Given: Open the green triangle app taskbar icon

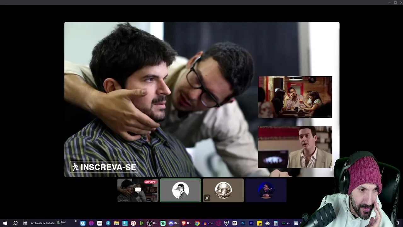Looking at the screenshot, I should click(x=142, y=223).
